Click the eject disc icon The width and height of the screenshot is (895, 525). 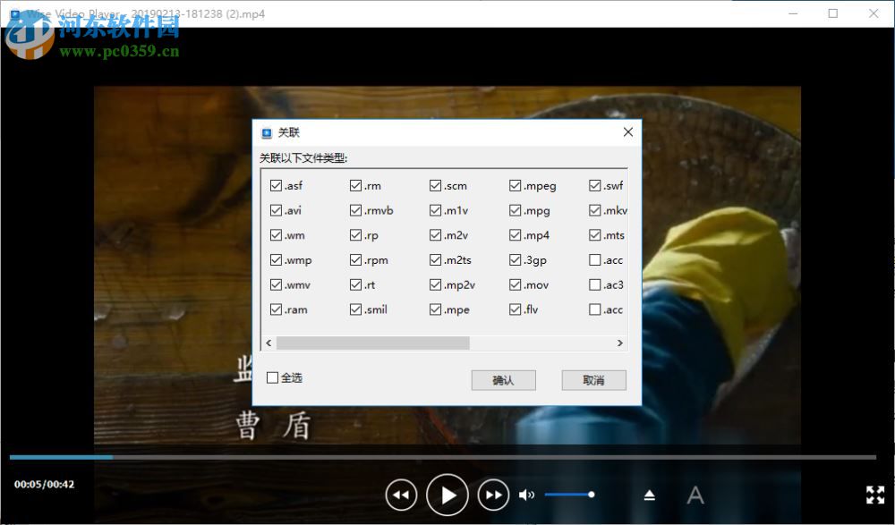(x=648, y=494)
